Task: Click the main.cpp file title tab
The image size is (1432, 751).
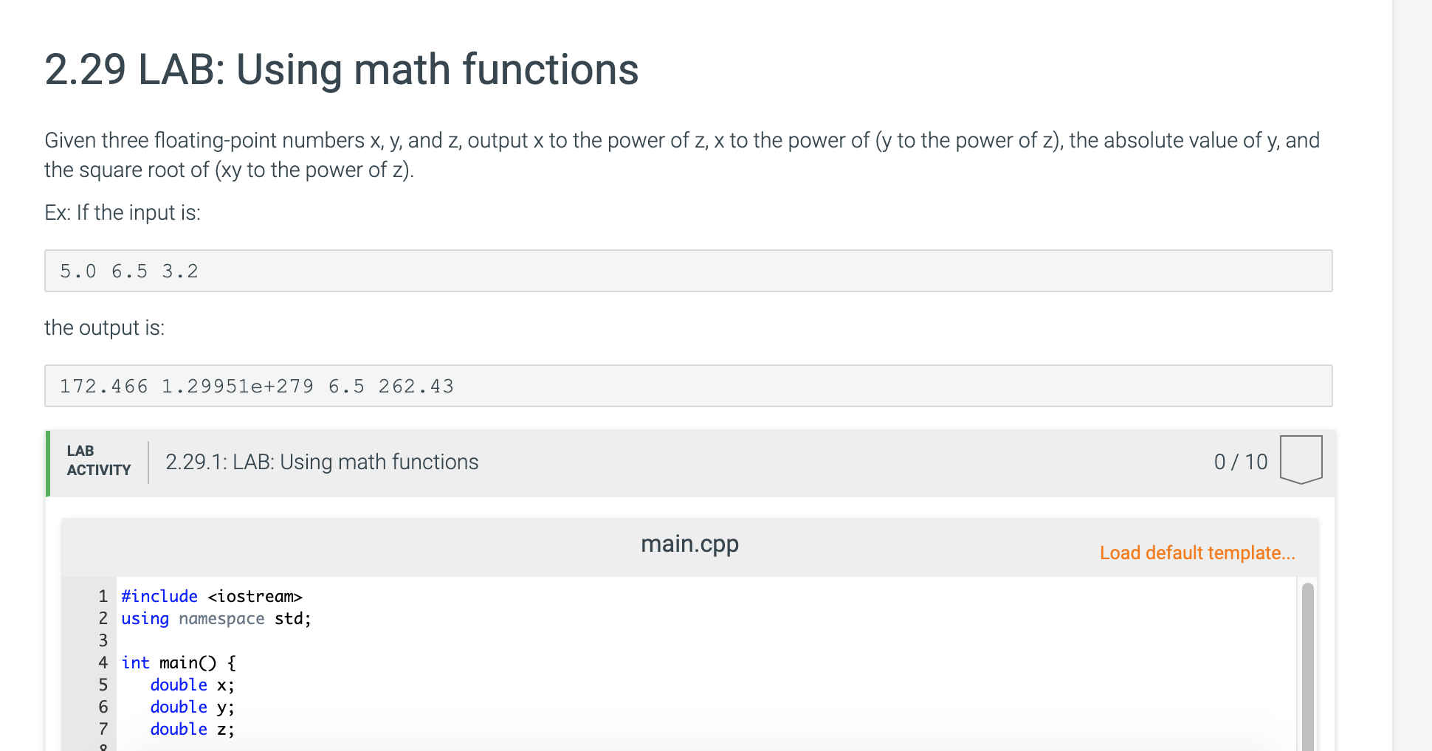Action: pos(689,544)
